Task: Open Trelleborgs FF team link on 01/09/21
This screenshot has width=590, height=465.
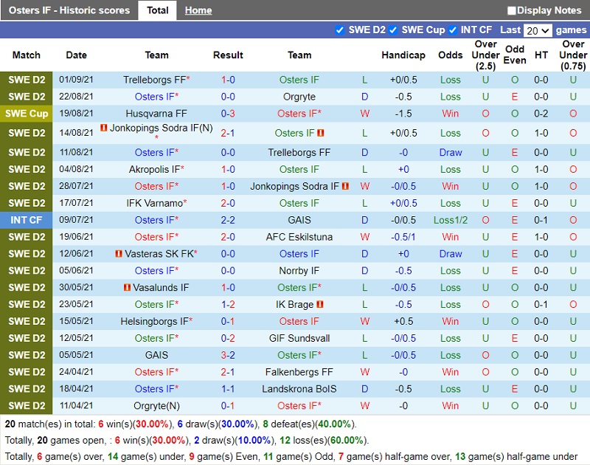Action: point(155,80)
